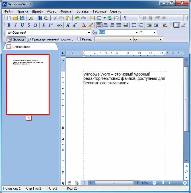This screenshot has height=193, width=191.
Task: Open the table icon dropdown arrow
Action: pos(104,18)
